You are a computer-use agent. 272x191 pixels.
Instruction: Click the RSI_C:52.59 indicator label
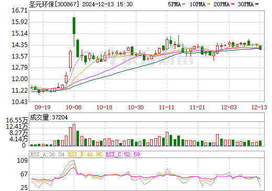[x=123, y=154]
